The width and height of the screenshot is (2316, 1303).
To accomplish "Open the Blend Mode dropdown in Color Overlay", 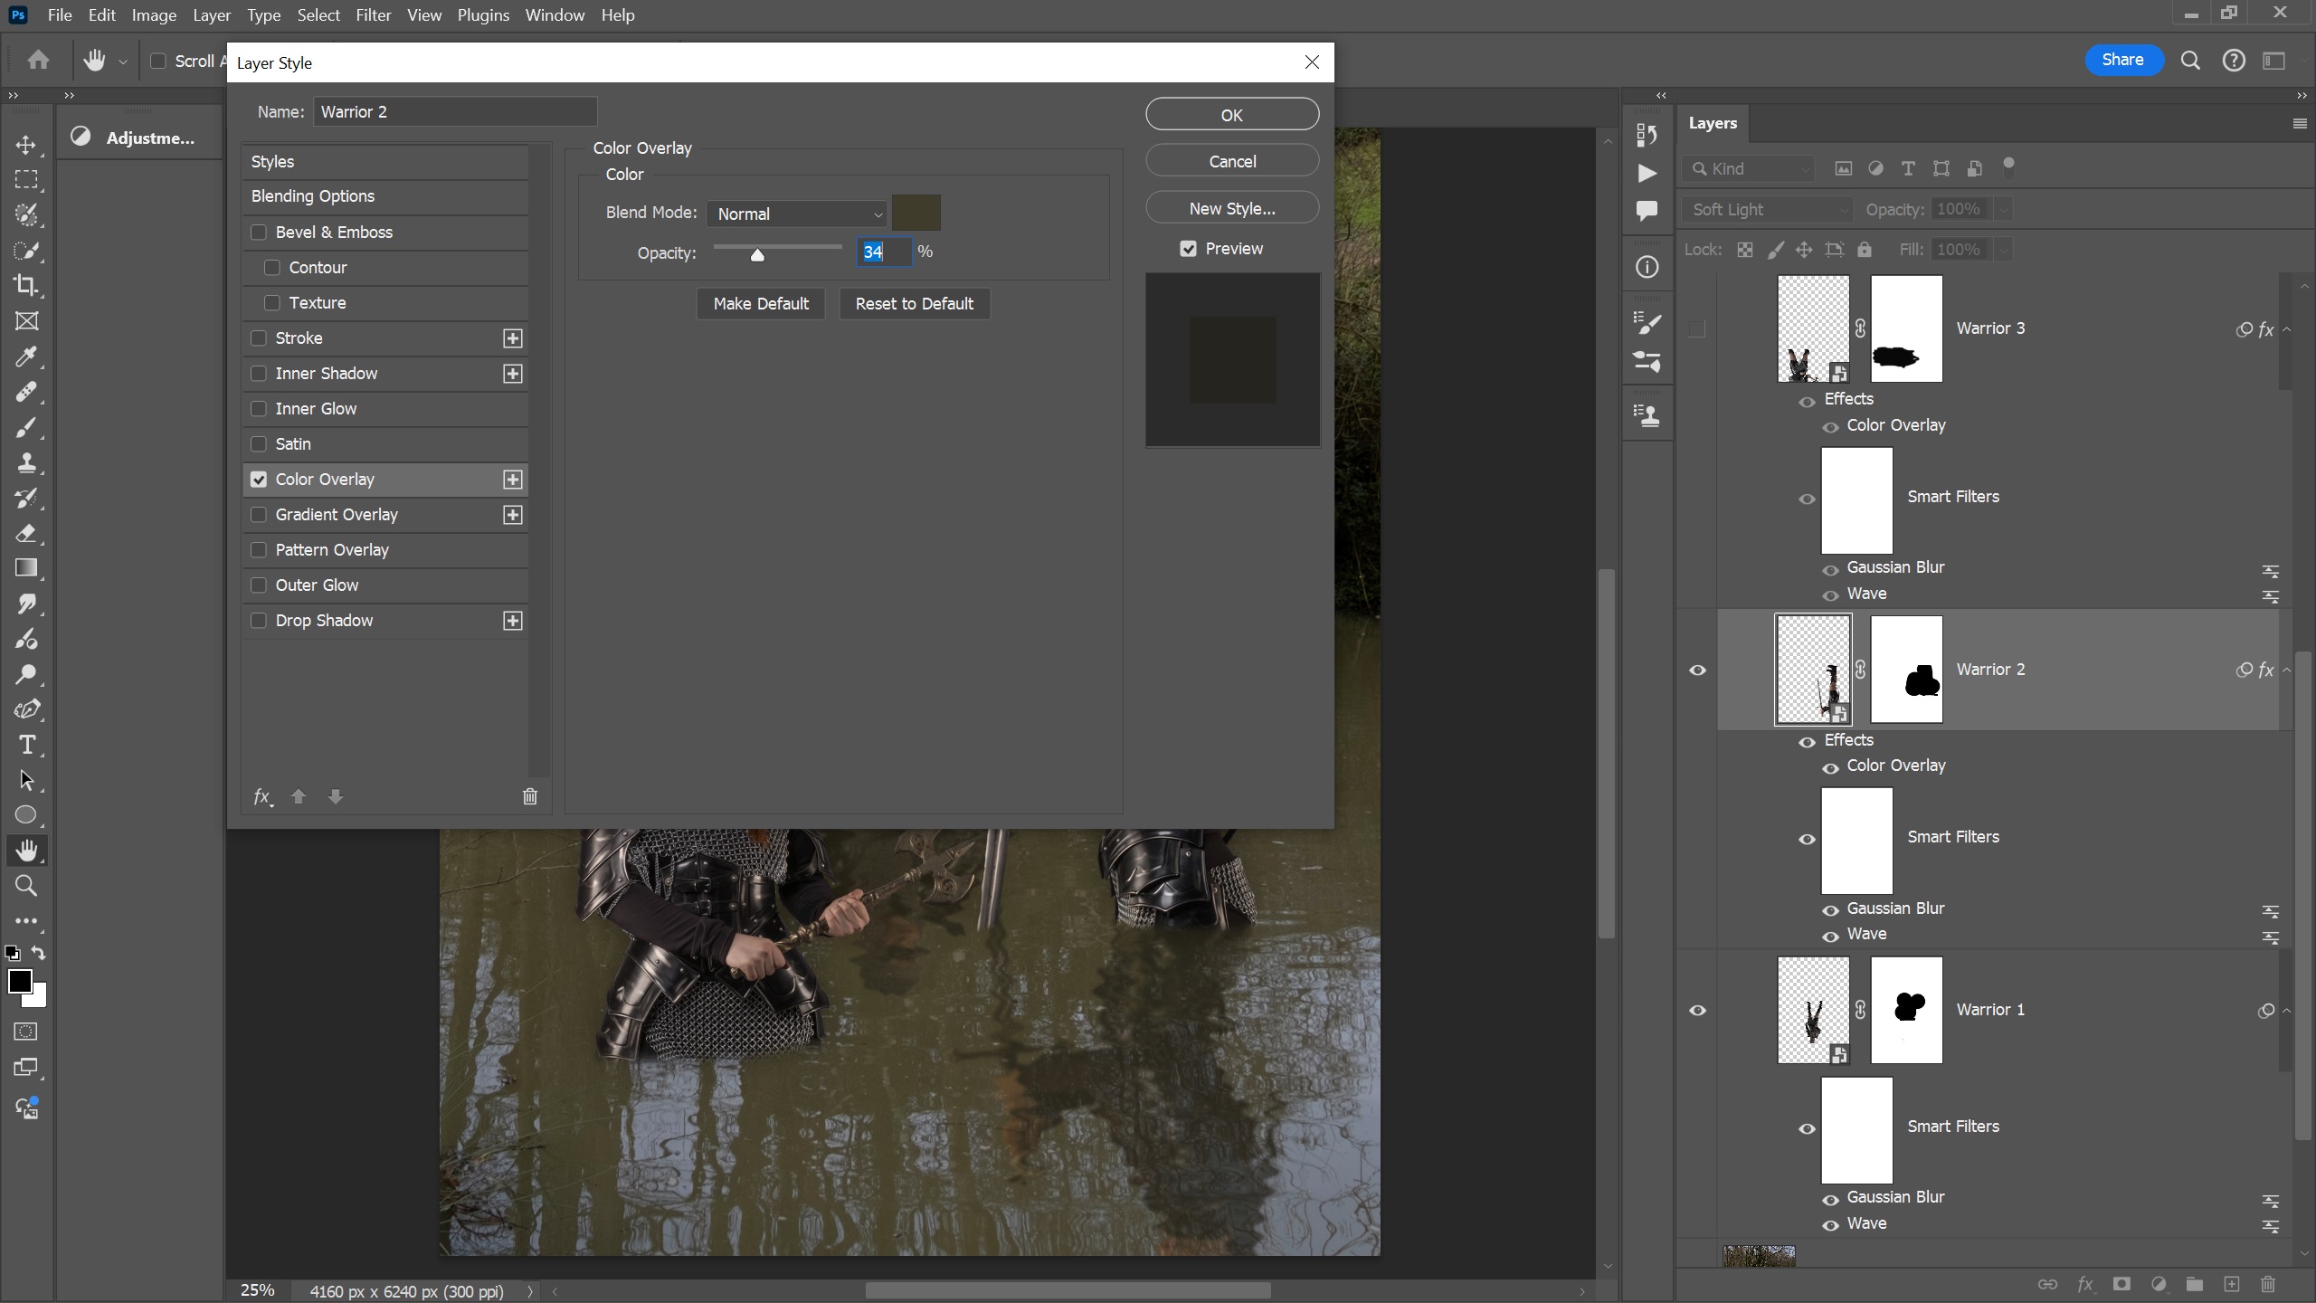I will click(797, 214).
